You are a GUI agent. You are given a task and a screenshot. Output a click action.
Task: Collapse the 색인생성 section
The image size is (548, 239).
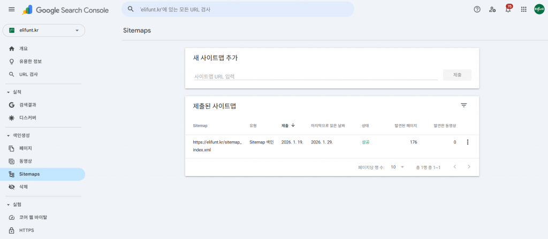coord(8,136)
